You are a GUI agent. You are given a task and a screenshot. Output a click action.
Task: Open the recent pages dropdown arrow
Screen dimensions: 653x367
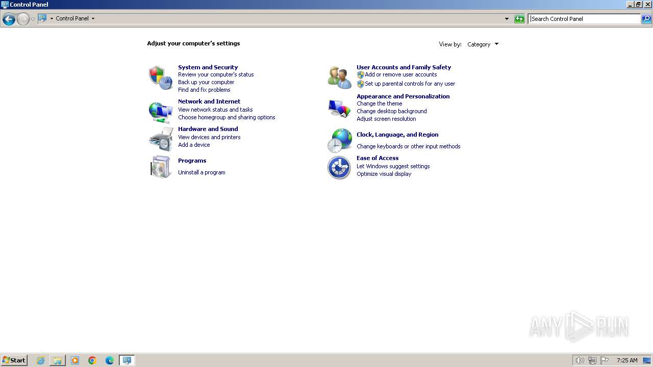[33, 19]
